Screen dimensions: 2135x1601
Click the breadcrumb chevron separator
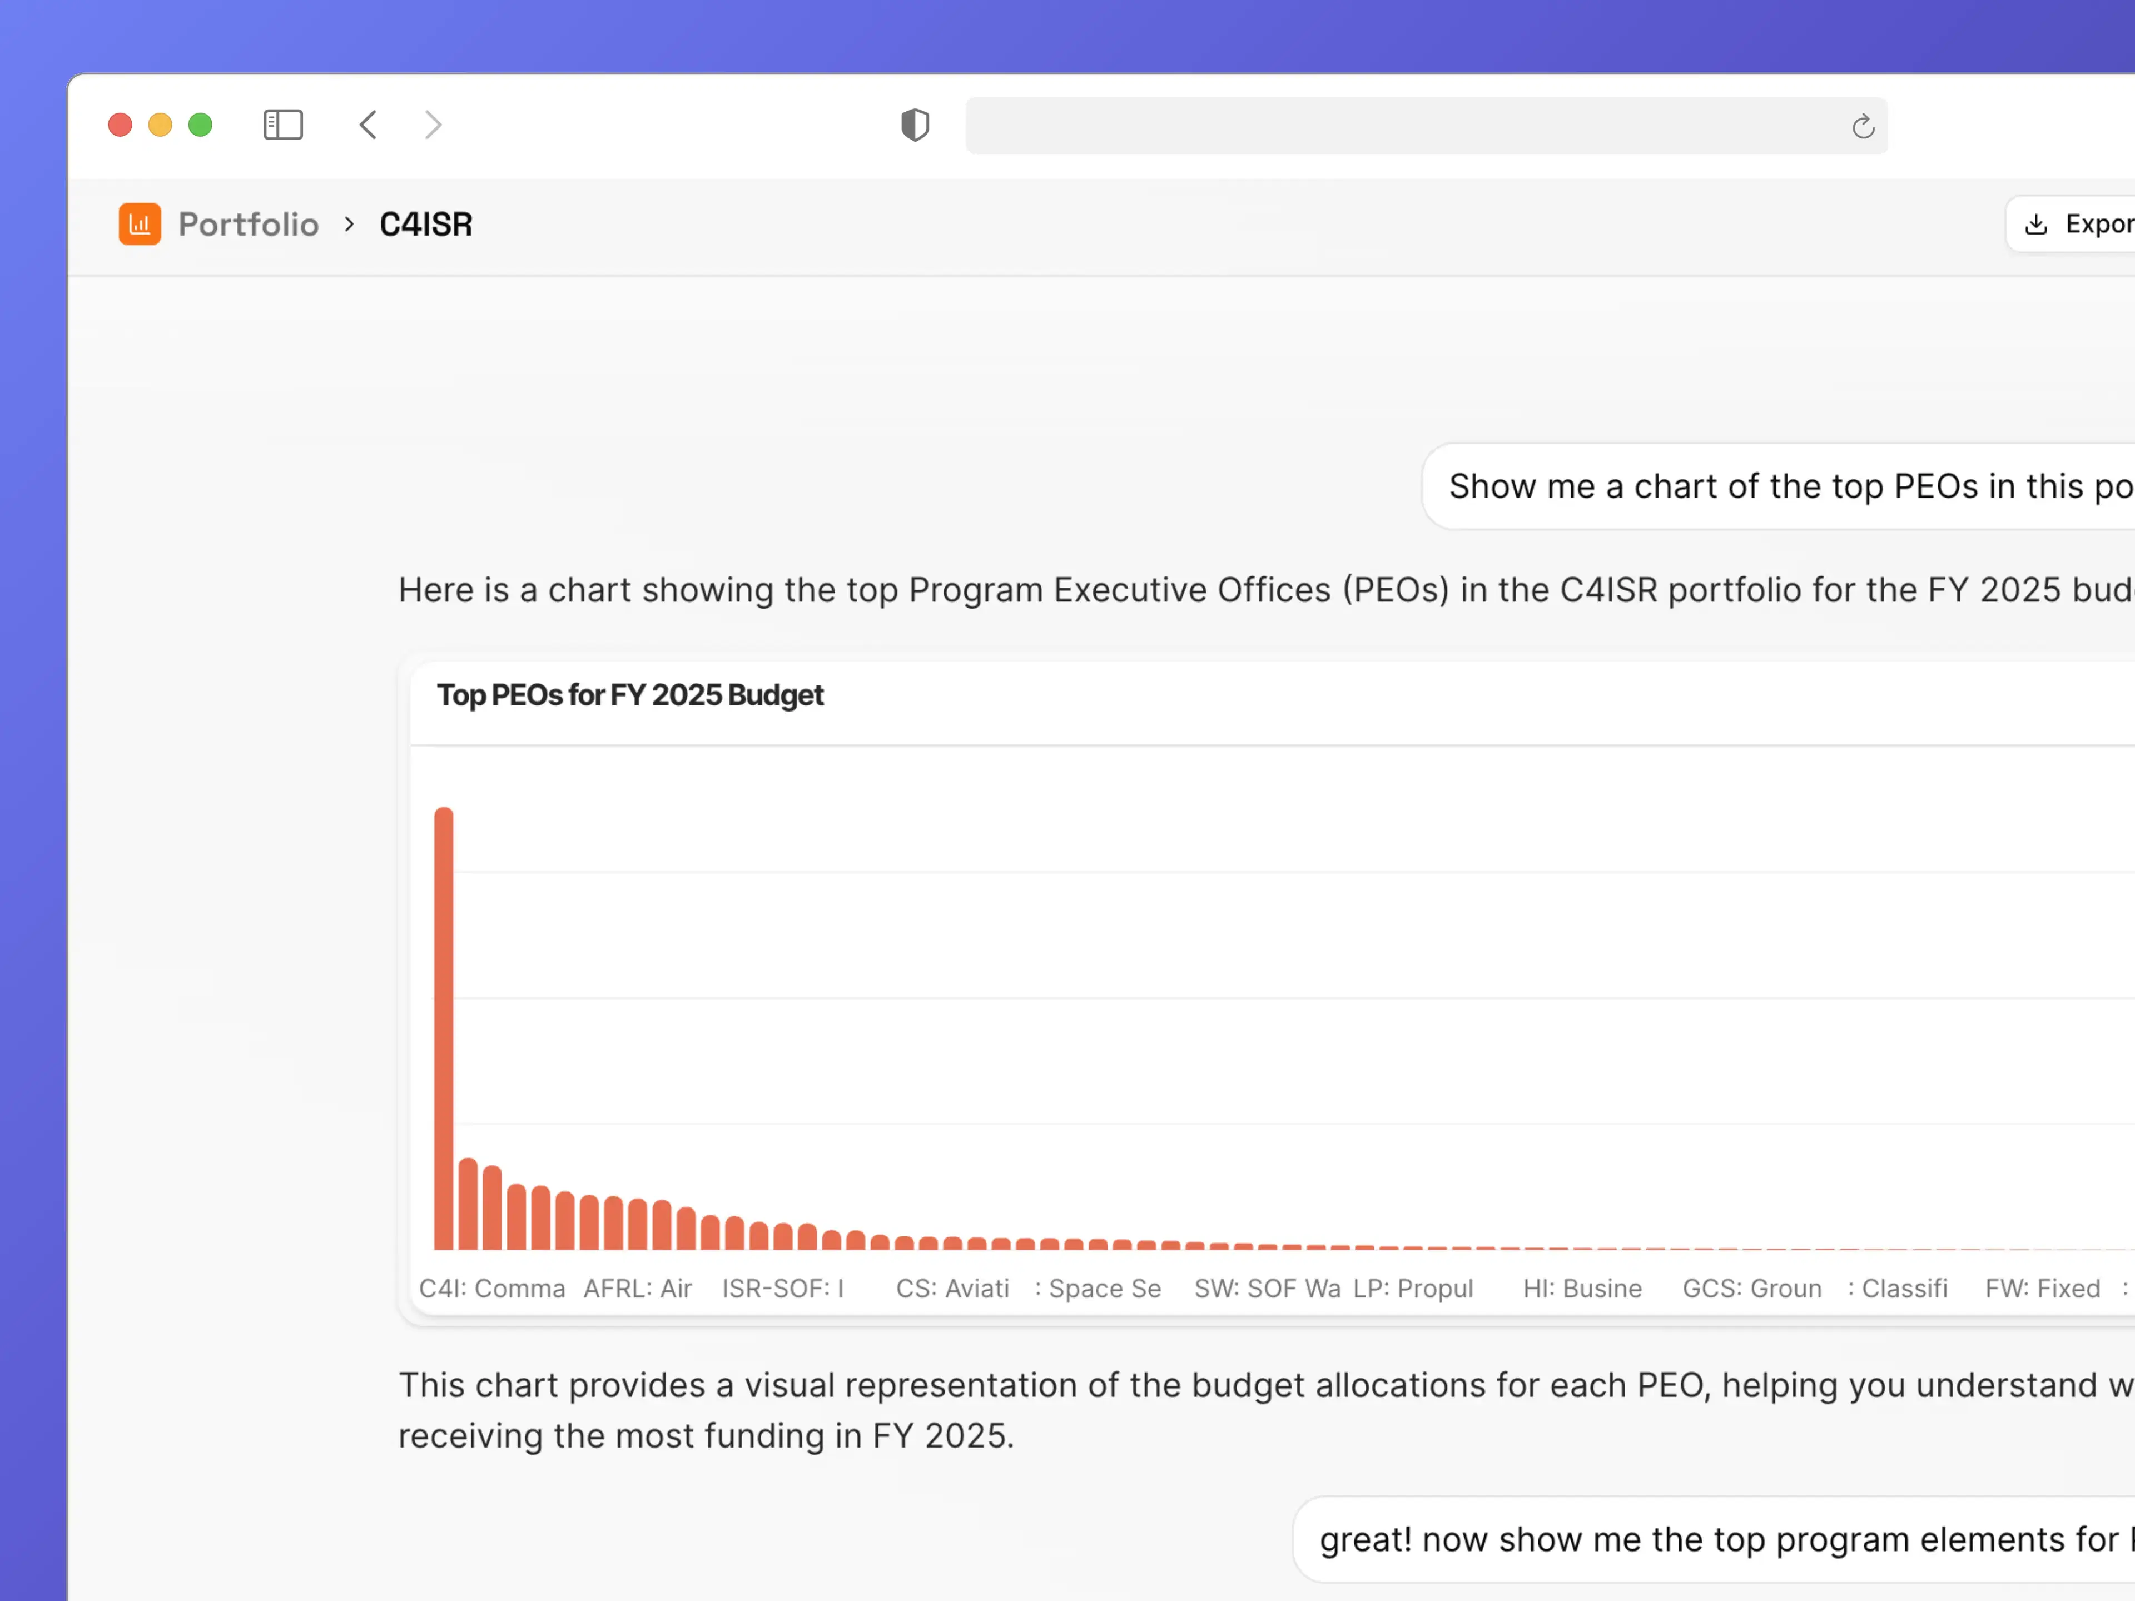click(x=349, y=224)
